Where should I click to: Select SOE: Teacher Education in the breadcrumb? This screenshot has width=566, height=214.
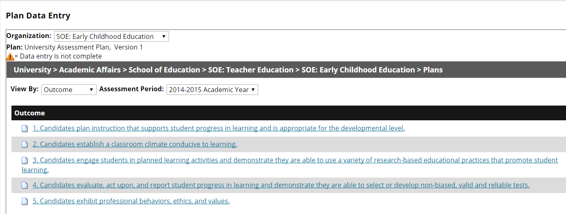pyautogui.click(x=251, y=70)
